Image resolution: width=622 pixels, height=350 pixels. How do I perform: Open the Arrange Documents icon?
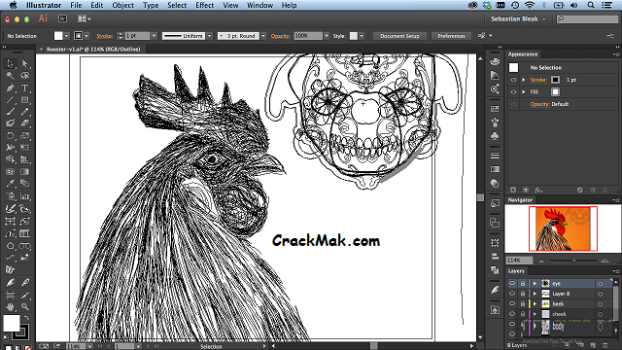(84, 18)
